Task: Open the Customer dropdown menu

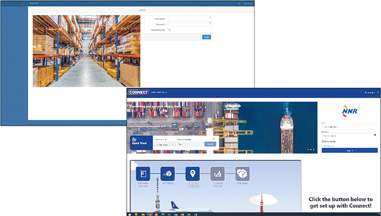Action: point(35,3)
